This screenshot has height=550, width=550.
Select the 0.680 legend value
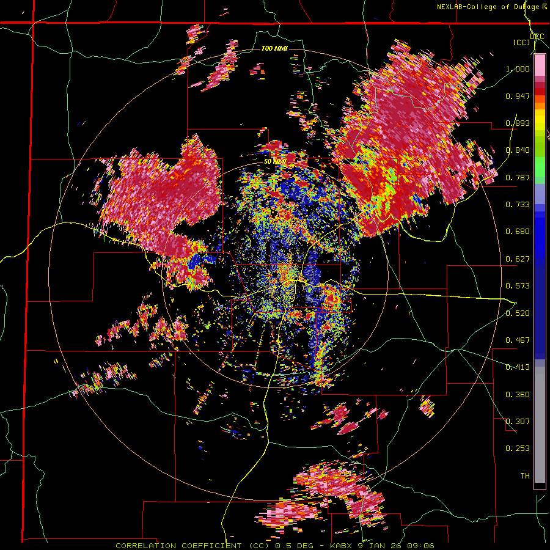point(518,232)
